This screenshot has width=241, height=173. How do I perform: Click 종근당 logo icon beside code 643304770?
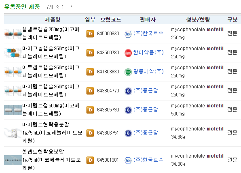[x=128, y=91]
